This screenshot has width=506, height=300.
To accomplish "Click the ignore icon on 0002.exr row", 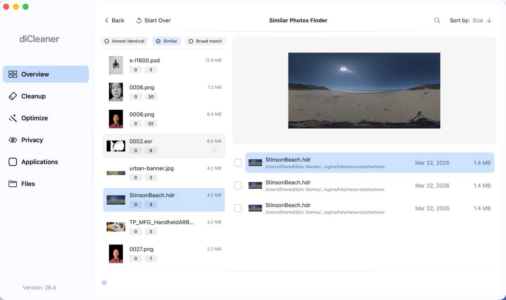I will pos(214,150).
